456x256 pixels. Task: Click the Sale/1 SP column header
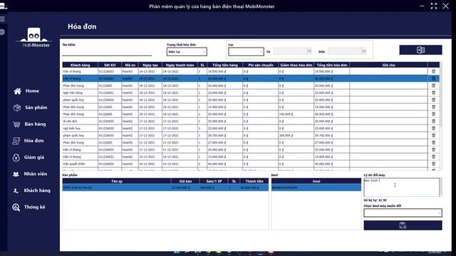214,181
